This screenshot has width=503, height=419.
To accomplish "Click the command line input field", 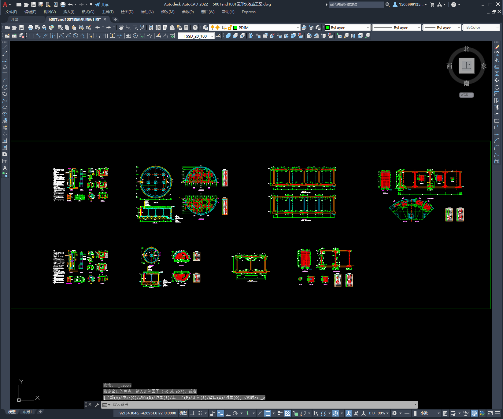I will [259, 405].
